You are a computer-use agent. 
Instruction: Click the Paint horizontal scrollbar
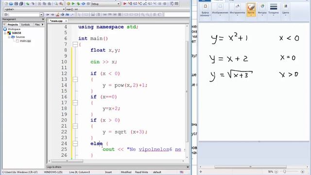(251, 167)
